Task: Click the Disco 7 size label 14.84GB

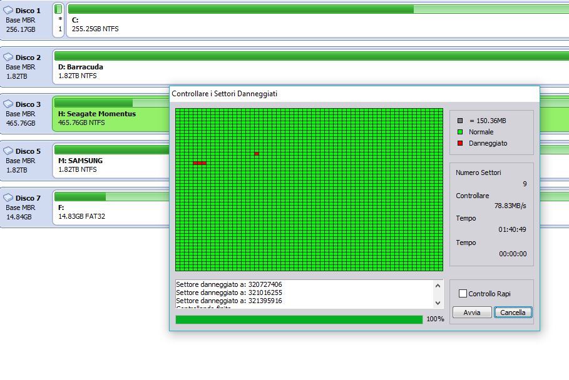Action: coord(19,217)
